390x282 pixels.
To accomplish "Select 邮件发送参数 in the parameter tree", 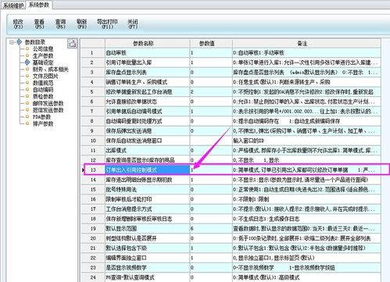I will [x=48, y=103].
